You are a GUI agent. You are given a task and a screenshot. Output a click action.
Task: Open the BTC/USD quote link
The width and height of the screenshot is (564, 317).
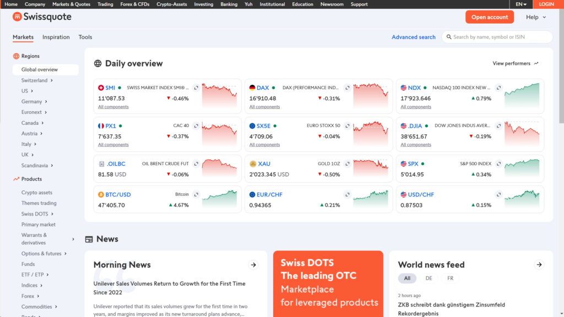(x=118, y=194)
